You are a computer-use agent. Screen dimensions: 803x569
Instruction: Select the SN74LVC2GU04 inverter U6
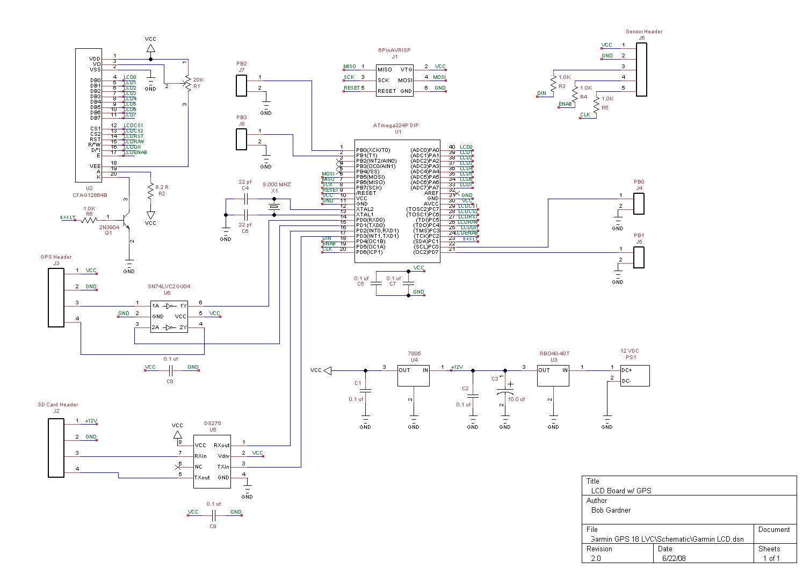pyautogui.click(x=169, y=316)
